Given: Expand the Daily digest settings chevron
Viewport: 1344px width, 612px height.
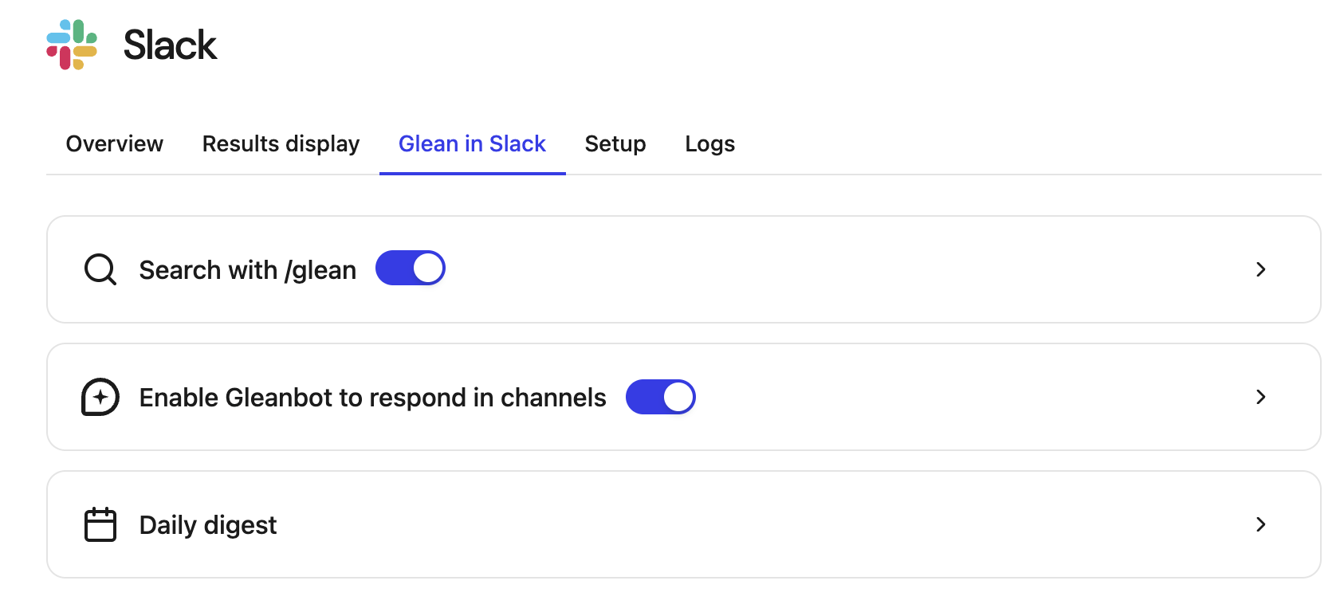Looking at the screenshot, I should (1260, 524).
